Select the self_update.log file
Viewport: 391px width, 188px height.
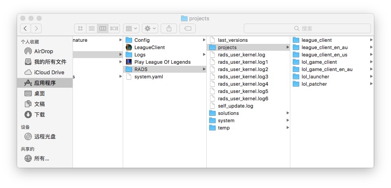[x=248, y=106]
